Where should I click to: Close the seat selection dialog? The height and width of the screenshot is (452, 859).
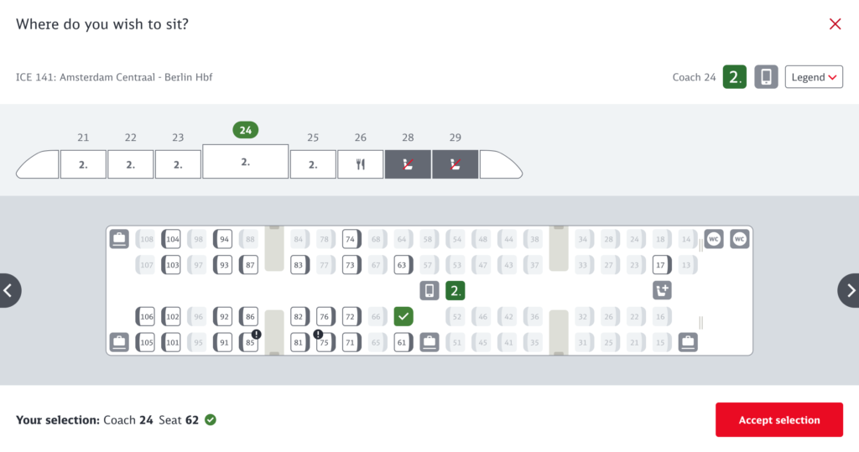[835, 23]
